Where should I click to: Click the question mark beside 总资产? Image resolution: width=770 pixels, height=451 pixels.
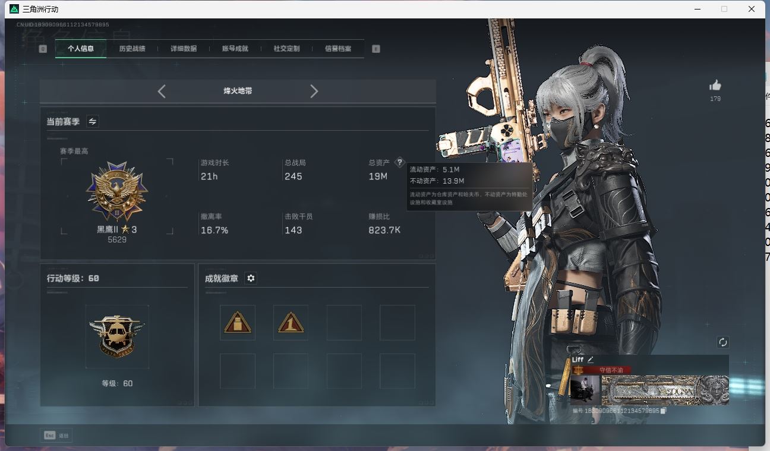click(x=399, y=162)
